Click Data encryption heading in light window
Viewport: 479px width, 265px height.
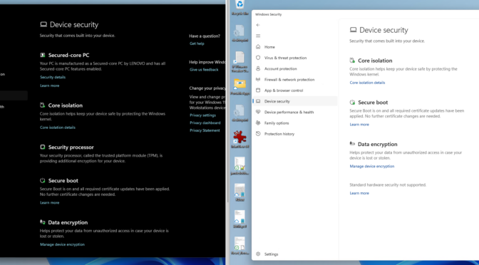(x=378, y=145)
